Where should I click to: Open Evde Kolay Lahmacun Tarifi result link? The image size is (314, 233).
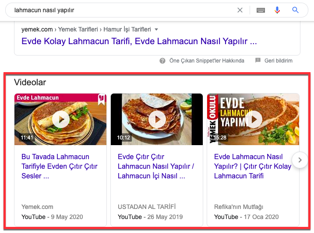(x=139, y=42)
